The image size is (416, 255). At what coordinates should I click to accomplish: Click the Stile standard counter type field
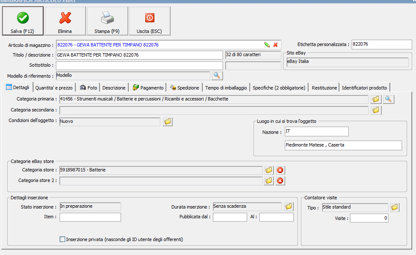pos(355,207)
